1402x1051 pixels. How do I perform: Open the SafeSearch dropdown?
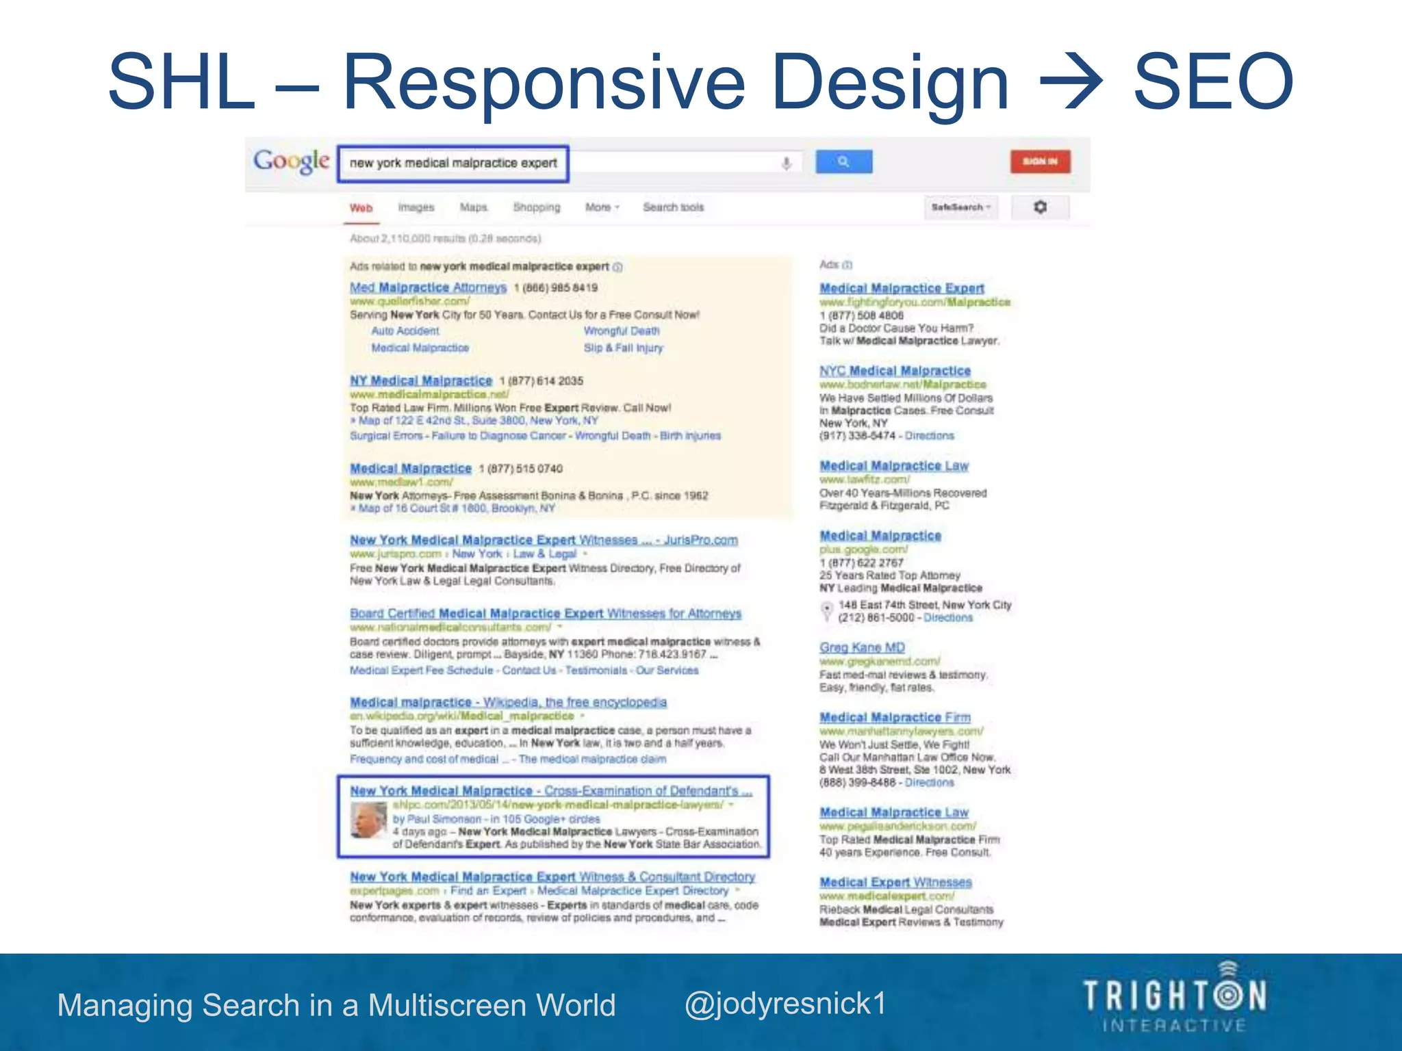pos(960,207)
